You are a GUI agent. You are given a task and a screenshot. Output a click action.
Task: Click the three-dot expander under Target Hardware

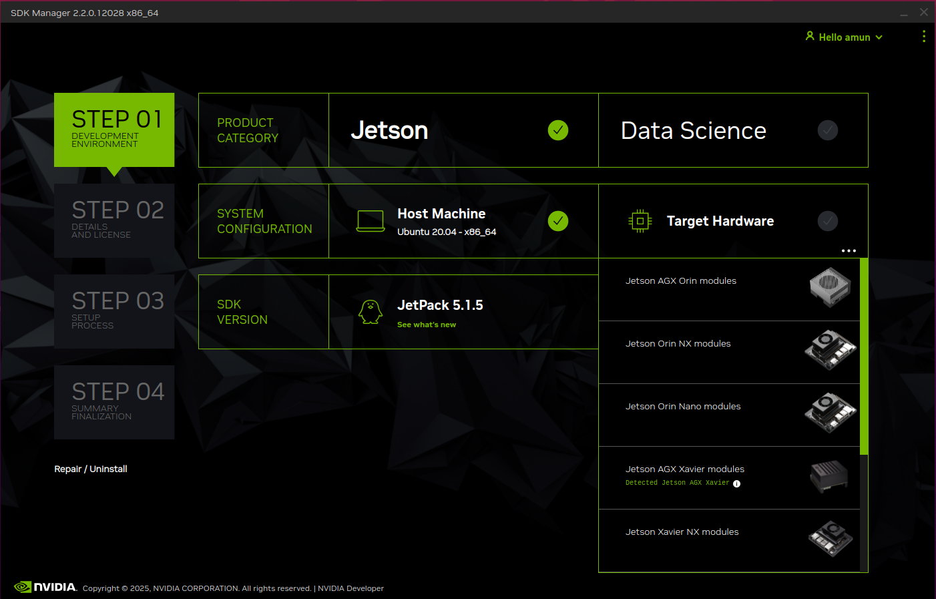[849, 251]
